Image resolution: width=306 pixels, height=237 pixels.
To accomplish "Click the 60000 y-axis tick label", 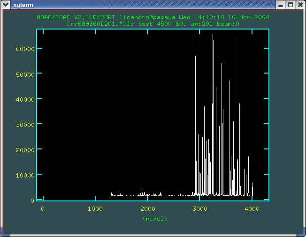I will coord(25,49).
